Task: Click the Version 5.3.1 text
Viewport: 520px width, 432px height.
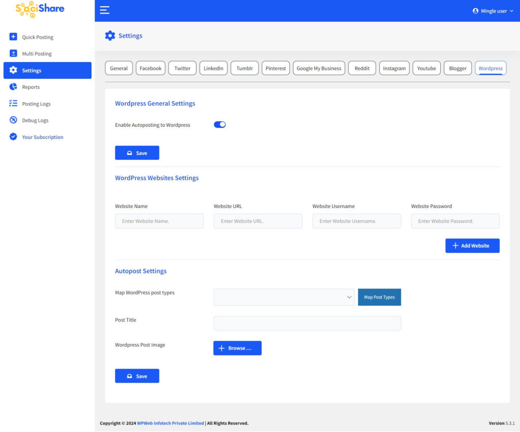Action: coord(501,423)
